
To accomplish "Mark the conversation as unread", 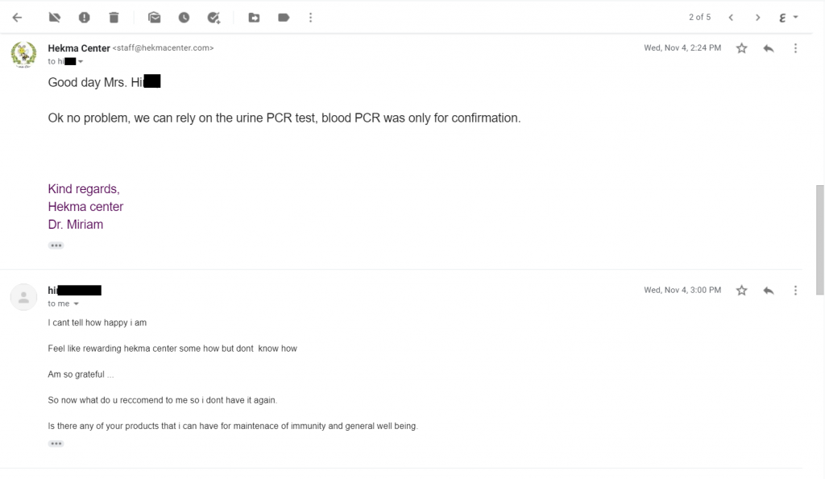I will (155, 17).
